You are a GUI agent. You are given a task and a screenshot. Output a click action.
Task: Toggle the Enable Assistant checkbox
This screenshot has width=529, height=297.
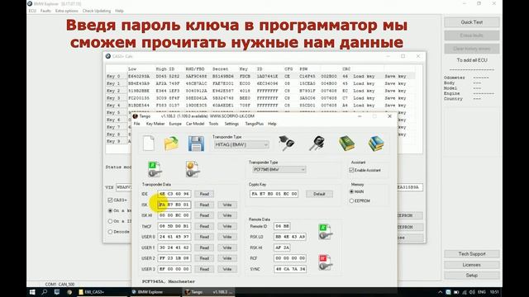(351, 171)
